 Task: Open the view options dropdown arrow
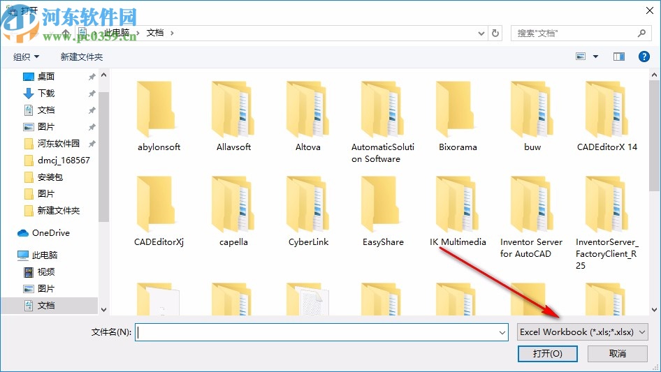[595, 57]
